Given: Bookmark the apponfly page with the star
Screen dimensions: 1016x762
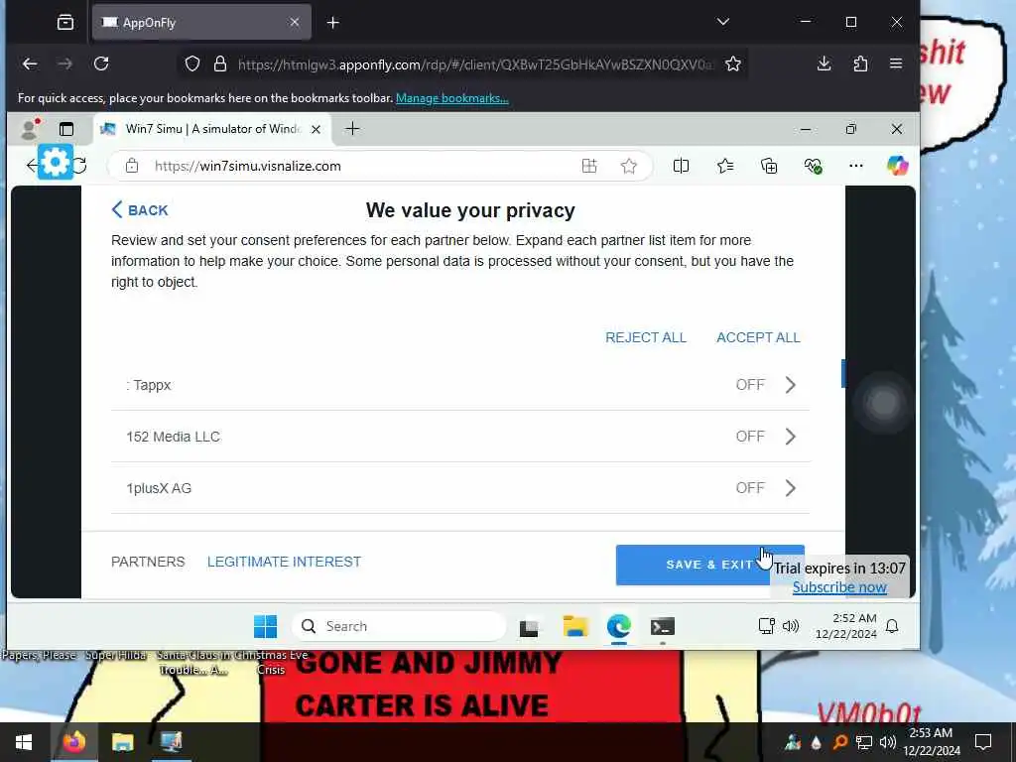Looking at the screenshot, I should [733, 63].
